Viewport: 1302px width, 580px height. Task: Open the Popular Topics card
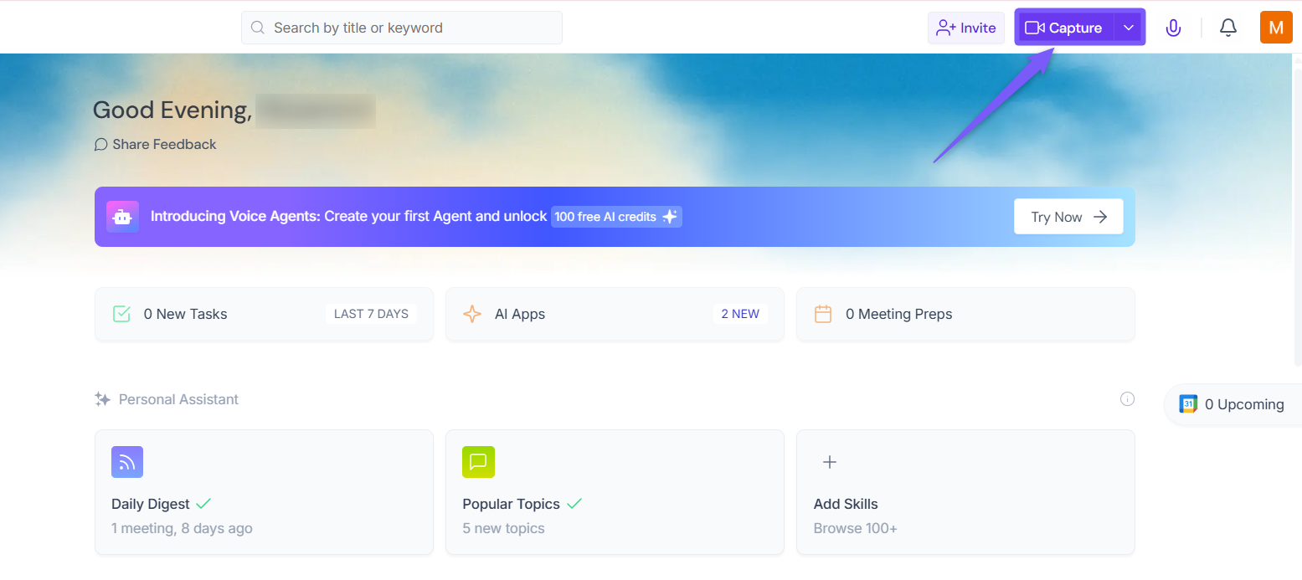click(x=615, y=492)
